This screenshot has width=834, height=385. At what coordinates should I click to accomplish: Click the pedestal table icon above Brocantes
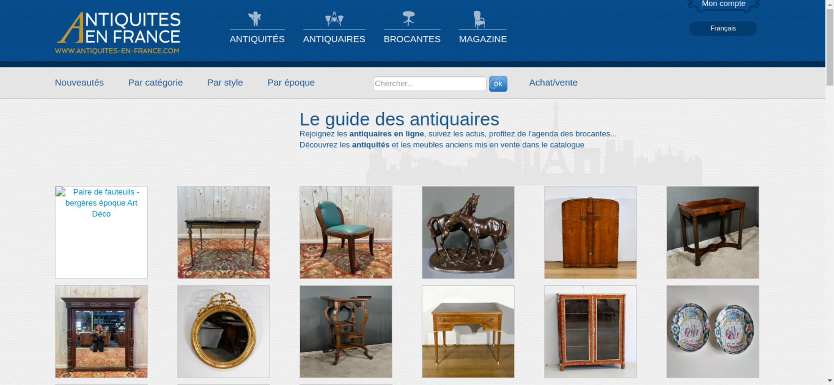[x=409, y=18]
